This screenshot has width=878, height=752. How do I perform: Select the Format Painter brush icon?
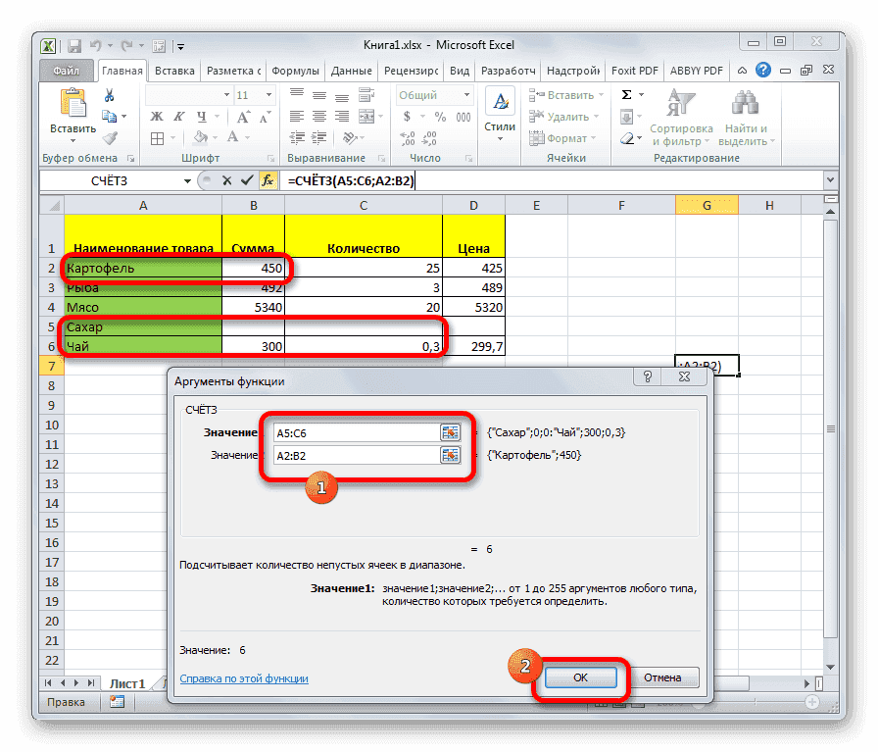pyautogui.click(x=110, y=140)
